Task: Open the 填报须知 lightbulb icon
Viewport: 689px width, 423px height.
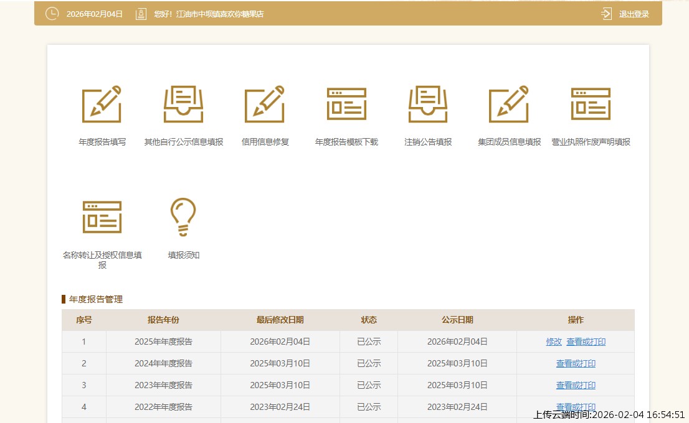Action: coord(183,217)
